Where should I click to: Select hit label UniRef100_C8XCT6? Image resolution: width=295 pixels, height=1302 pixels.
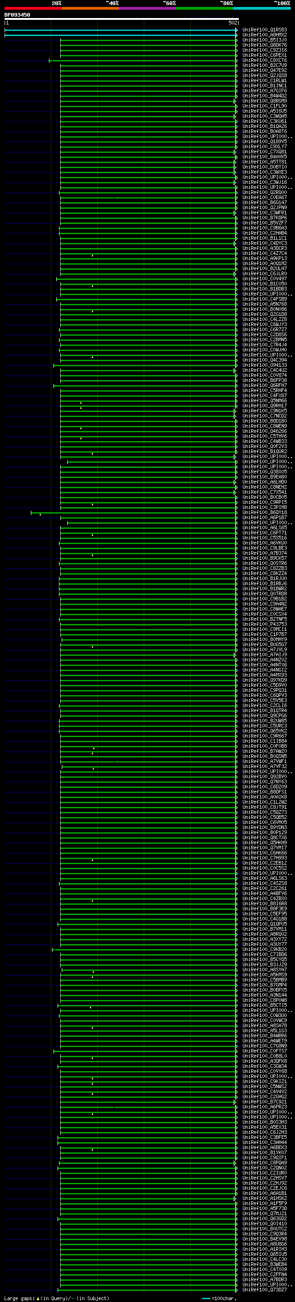pos(264,60)
